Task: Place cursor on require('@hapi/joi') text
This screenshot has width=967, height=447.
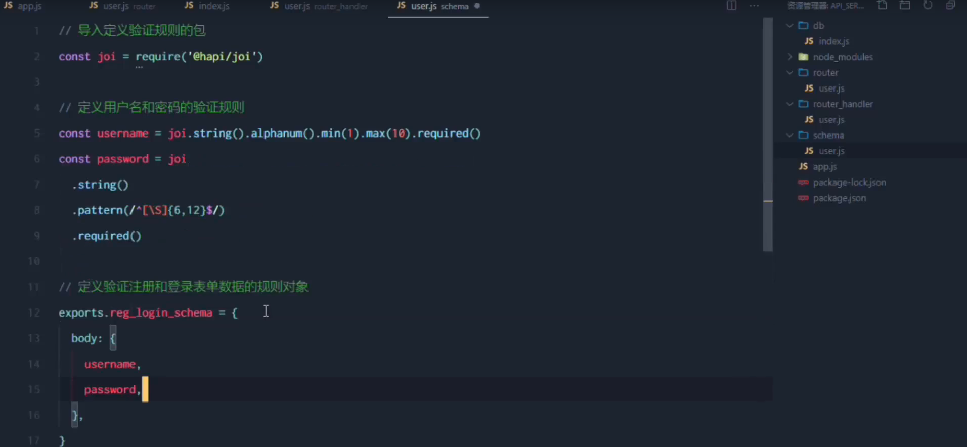Action: [x=199, y=56]
